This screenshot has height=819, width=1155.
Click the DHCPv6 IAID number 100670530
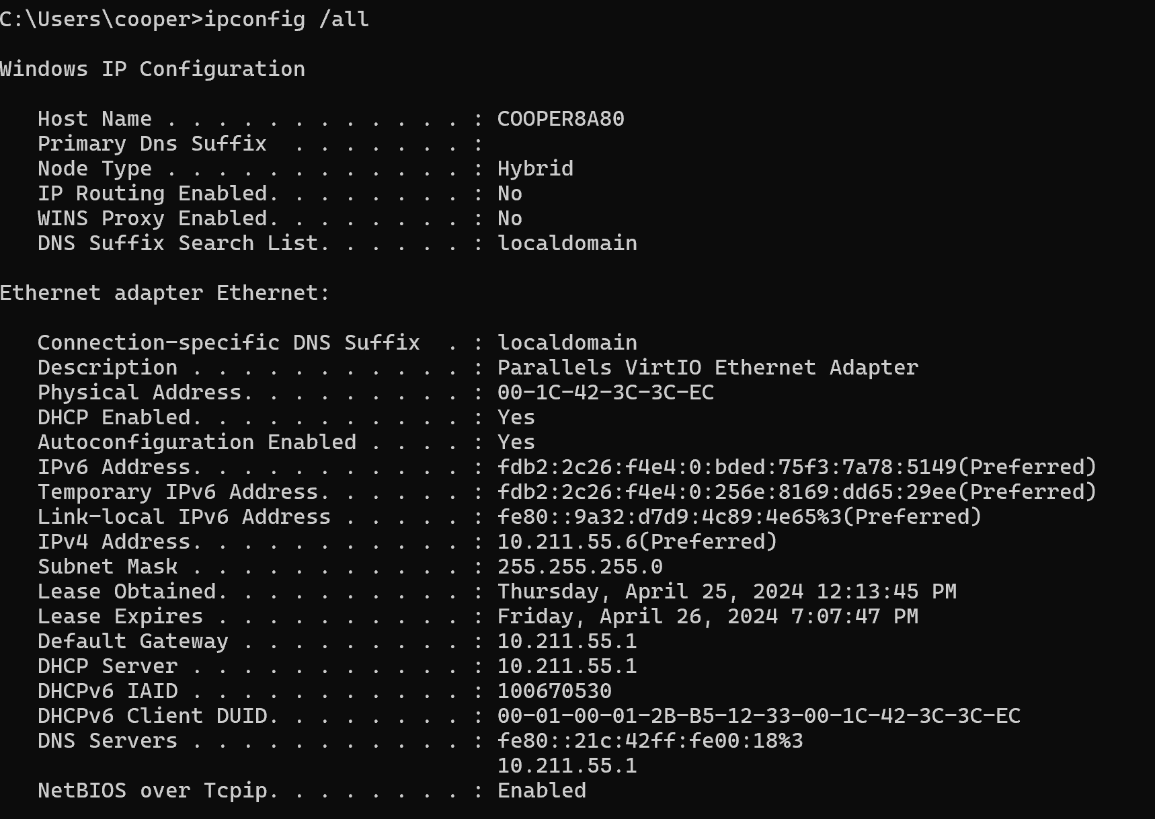pos(554,691)
